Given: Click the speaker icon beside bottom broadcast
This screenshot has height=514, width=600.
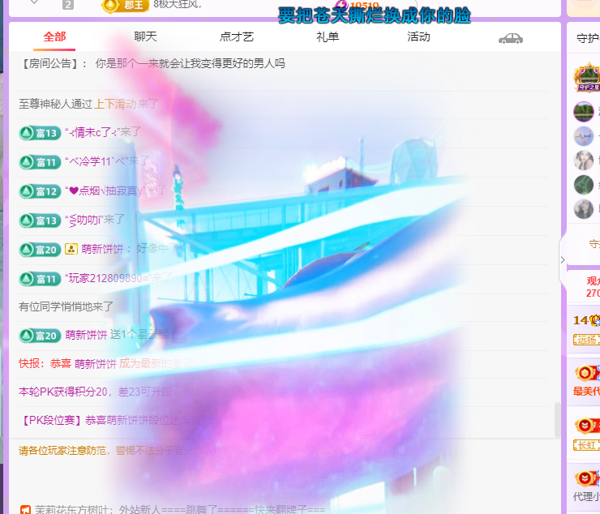Looking at the screenshot, I should pos(25,510).
